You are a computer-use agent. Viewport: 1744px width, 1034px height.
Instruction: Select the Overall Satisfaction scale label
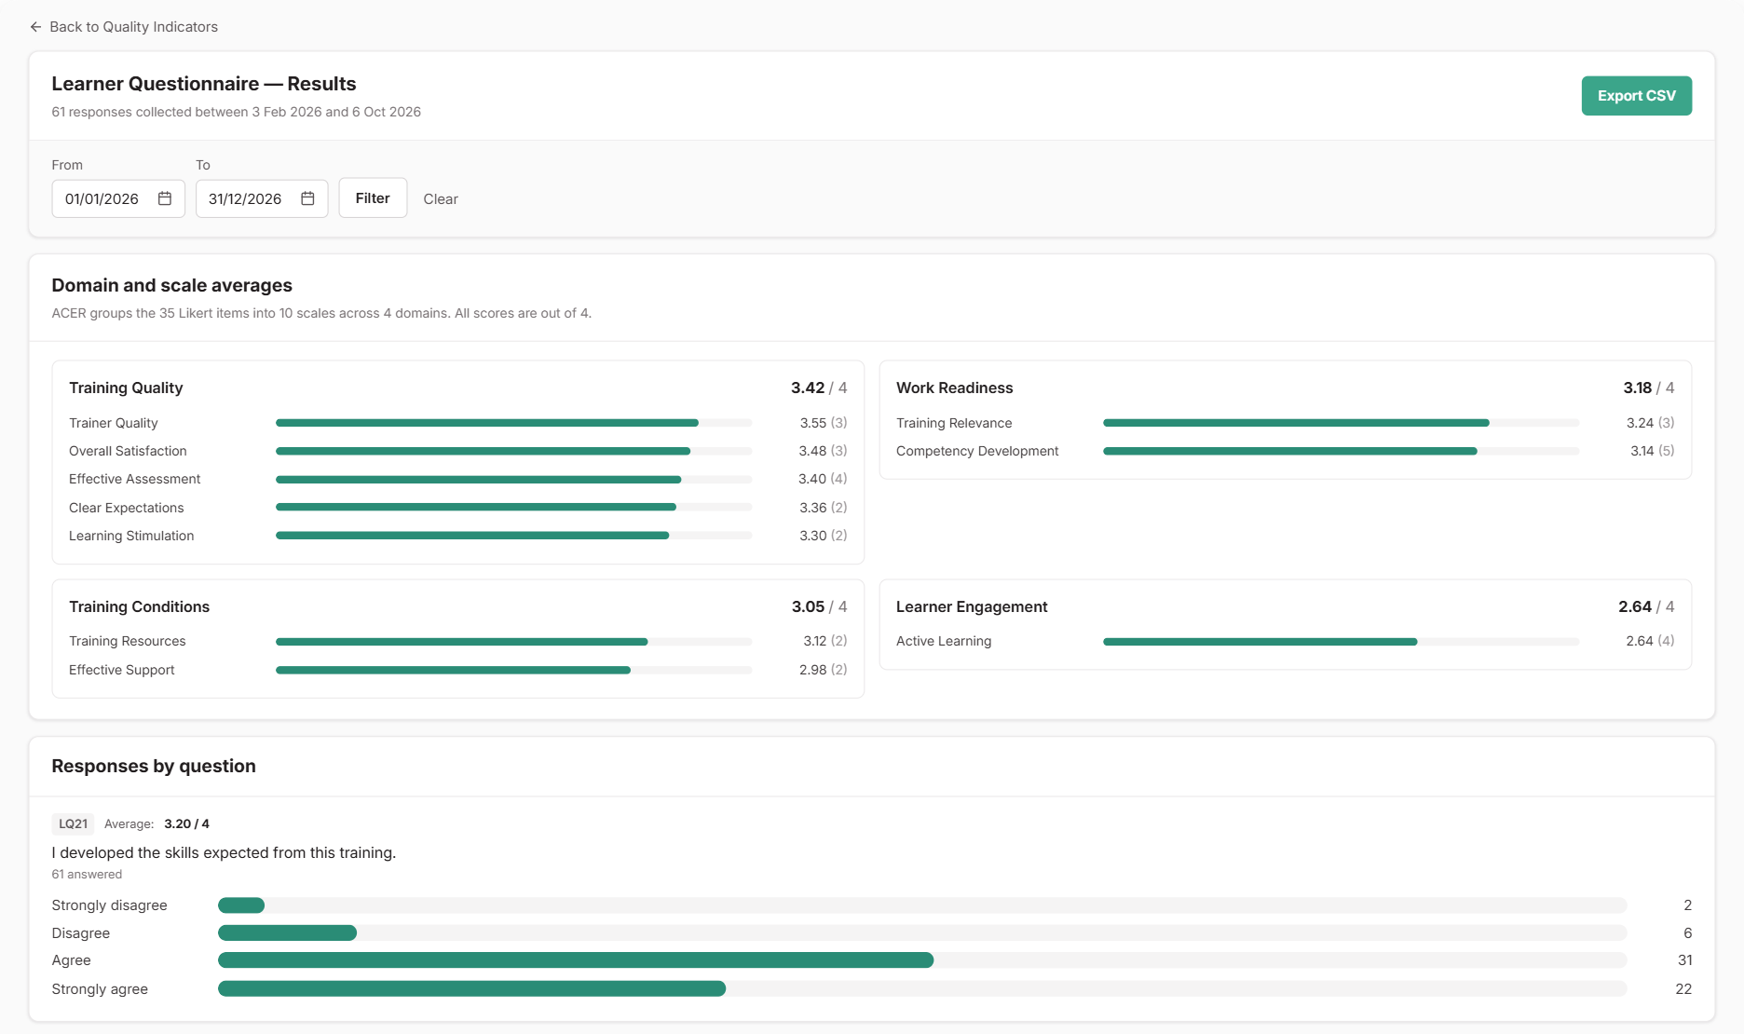tap(128, 451)
